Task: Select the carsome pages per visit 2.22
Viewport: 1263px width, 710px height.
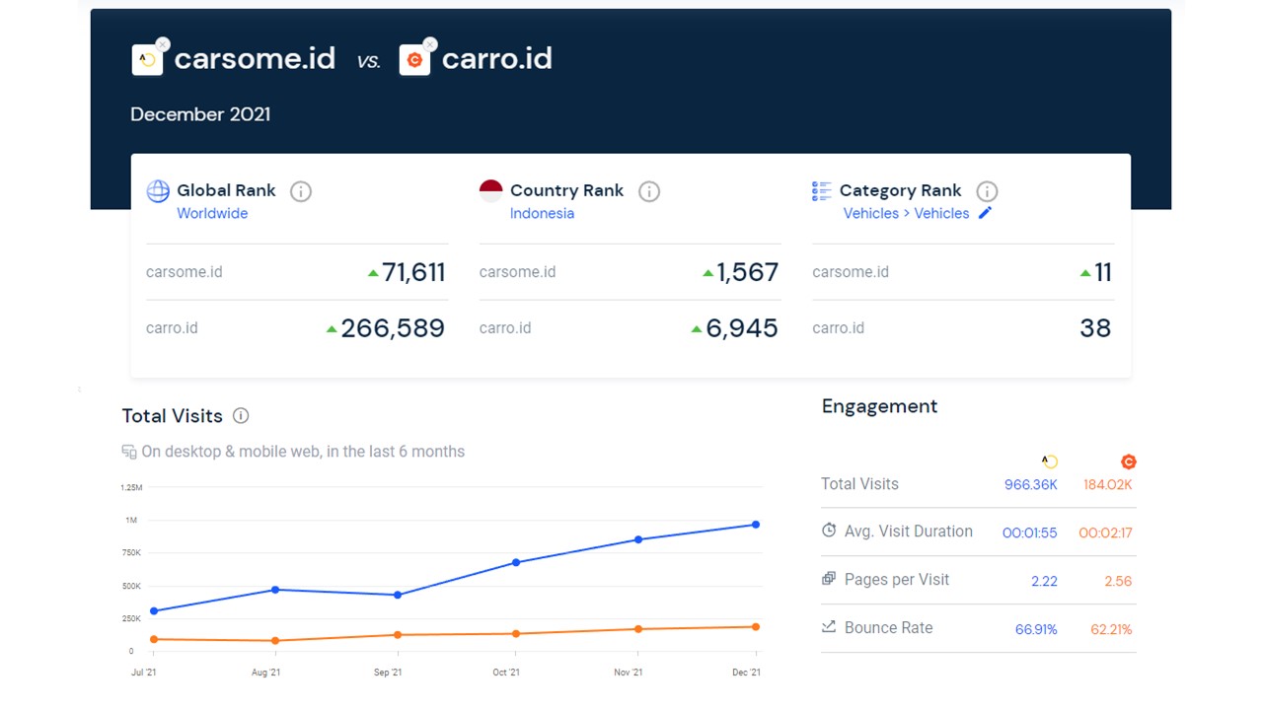Action: pyautogui.click(x=1044, y=582)
